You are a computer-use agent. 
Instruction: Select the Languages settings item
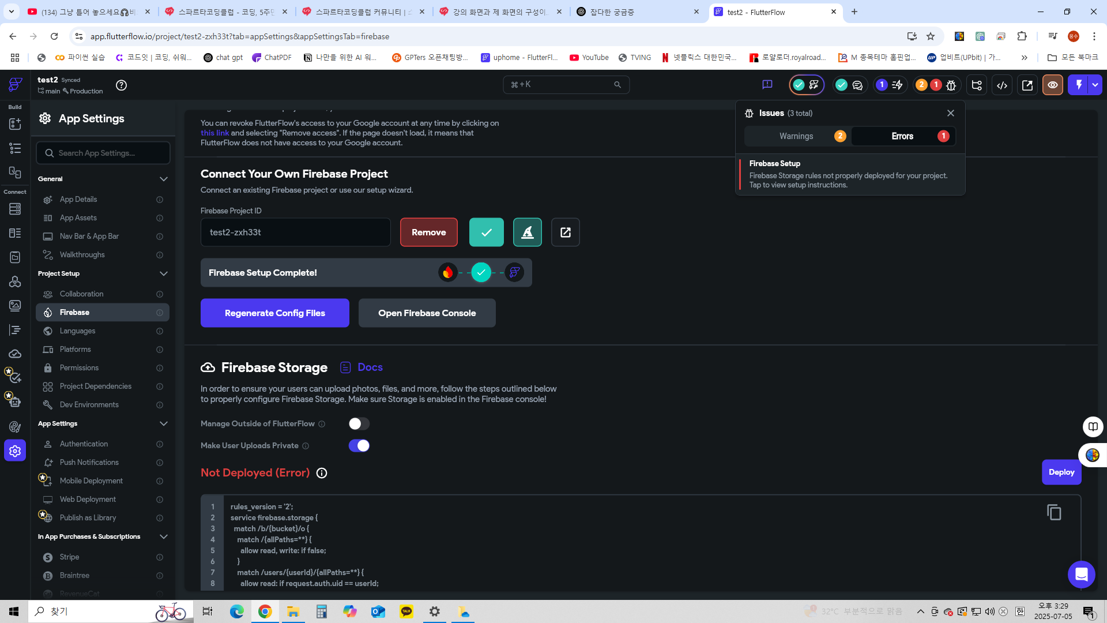pyautogui.click(x=103, y=331)
